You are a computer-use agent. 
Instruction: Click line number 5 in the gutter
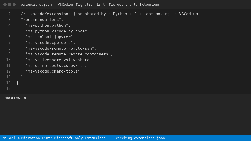click(9, 31)
